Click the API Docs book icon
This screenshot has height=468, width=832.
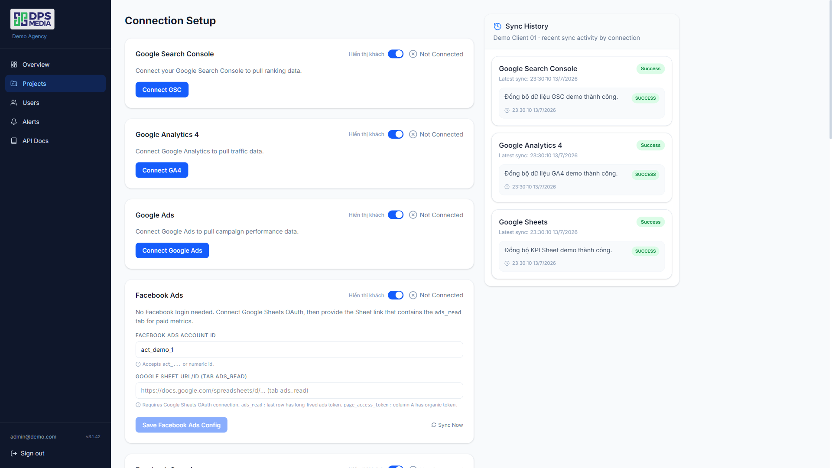(x=14, y=141)
